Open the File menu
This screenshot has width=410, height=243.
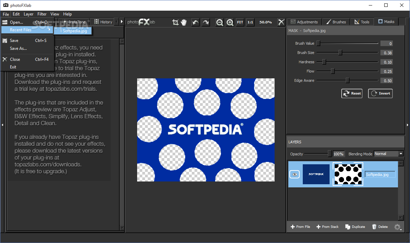[x=6, y=14]
